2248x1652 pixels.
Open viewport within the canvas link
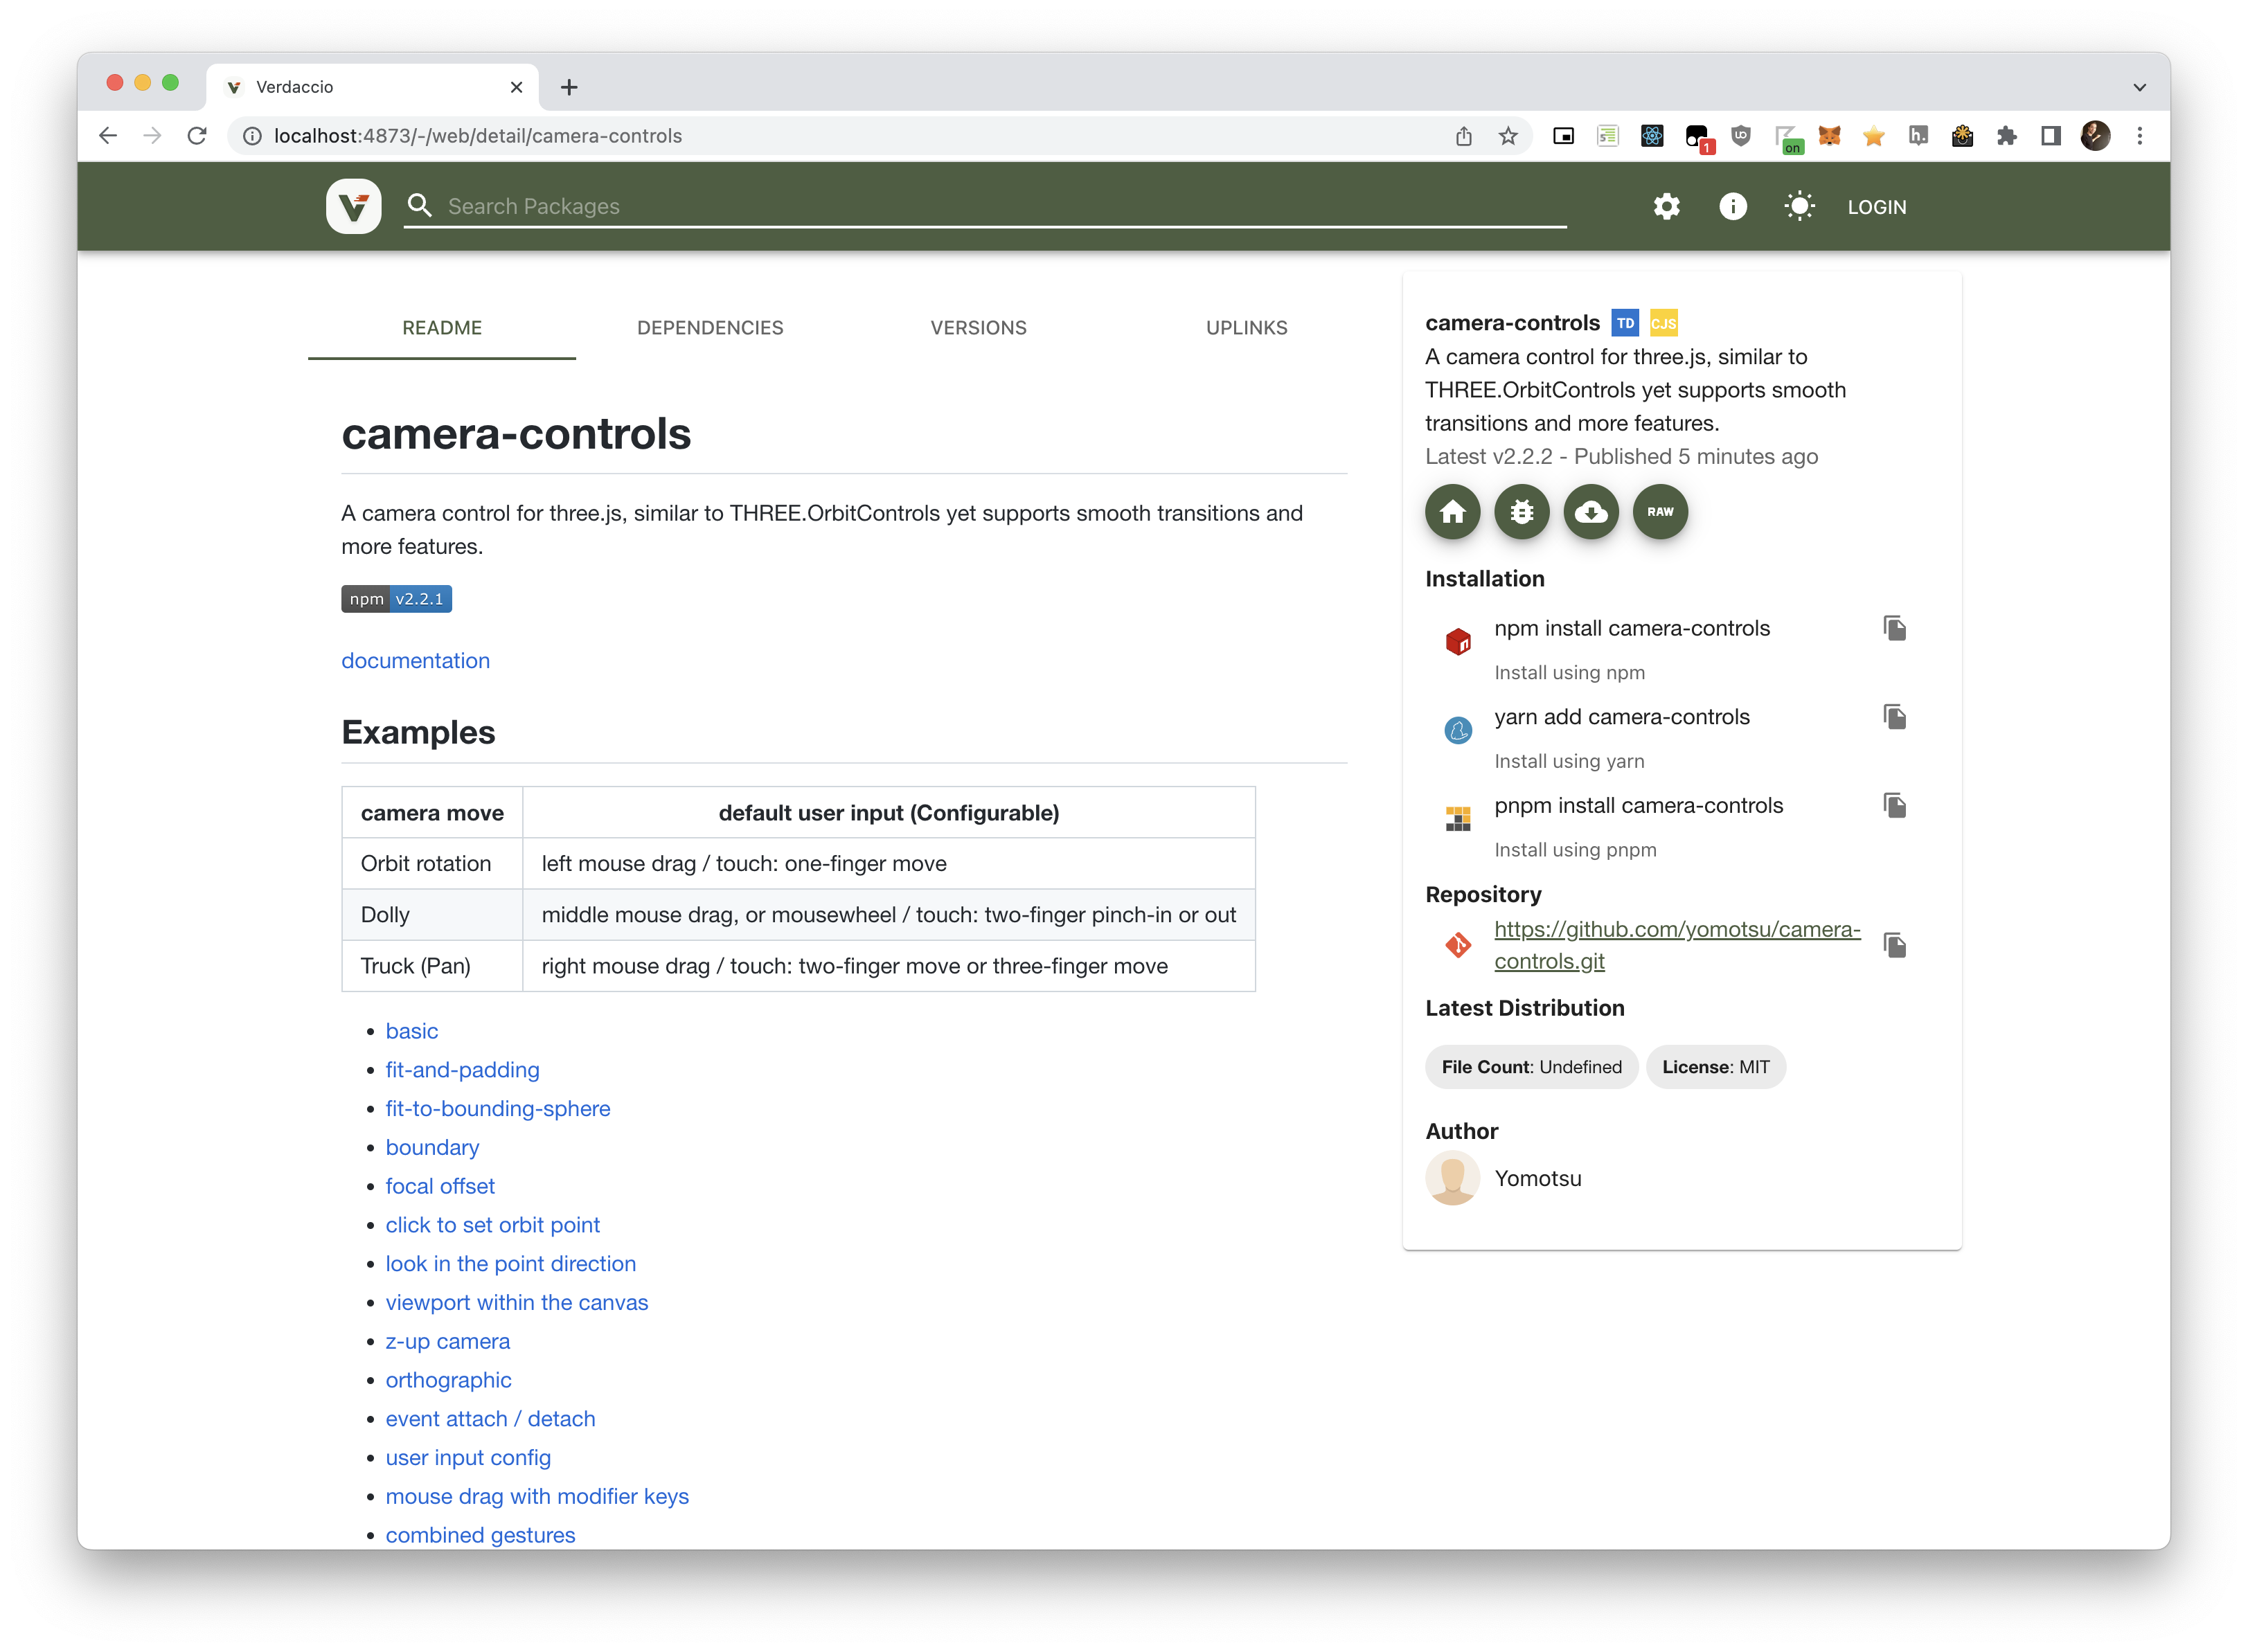pos(516,1303)
